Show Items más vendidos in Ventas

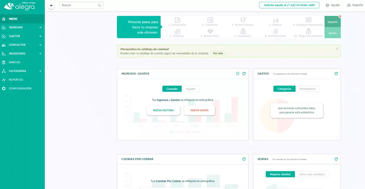coord(311,174)
